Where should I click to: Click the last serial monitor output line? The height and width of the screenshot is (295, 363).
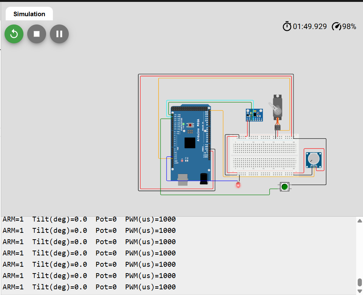(x=89, y=287)
